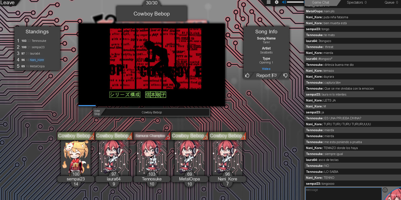Click the Cowboy Bebop answer title banner
Viewport: 401px width, 200px height.
[x=152, y=13]
